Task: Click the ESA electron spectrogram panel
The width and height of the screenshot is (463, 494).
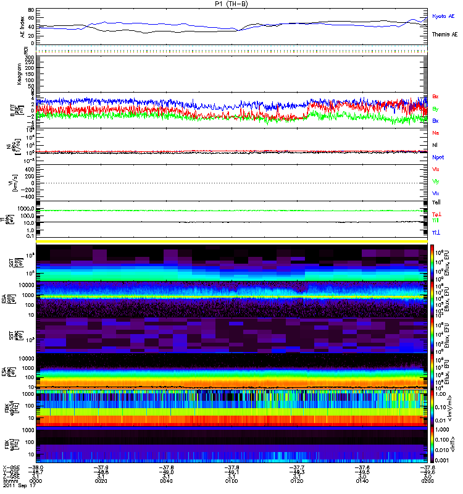Action: coord(232,372)
